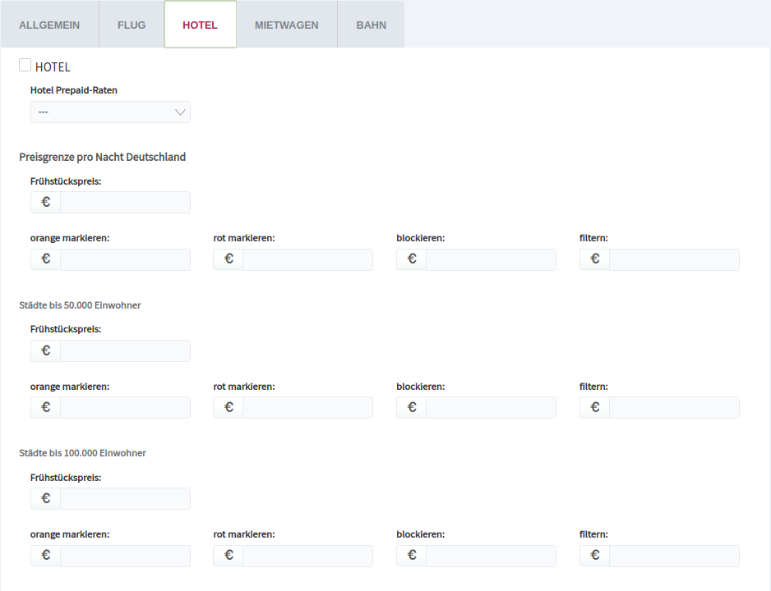Viewport: 771px width, 591px height.
Task: Open the Hotel Prepaid-Raten dropdown
Action: click(110, 112)
